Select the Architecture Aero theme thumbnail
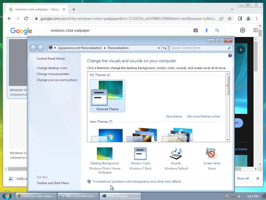The height and width of the screenshot is (200, 266). point(142,135)
